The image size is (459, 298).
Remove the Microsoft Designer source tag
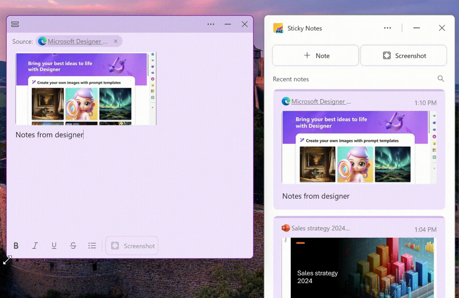116,41
